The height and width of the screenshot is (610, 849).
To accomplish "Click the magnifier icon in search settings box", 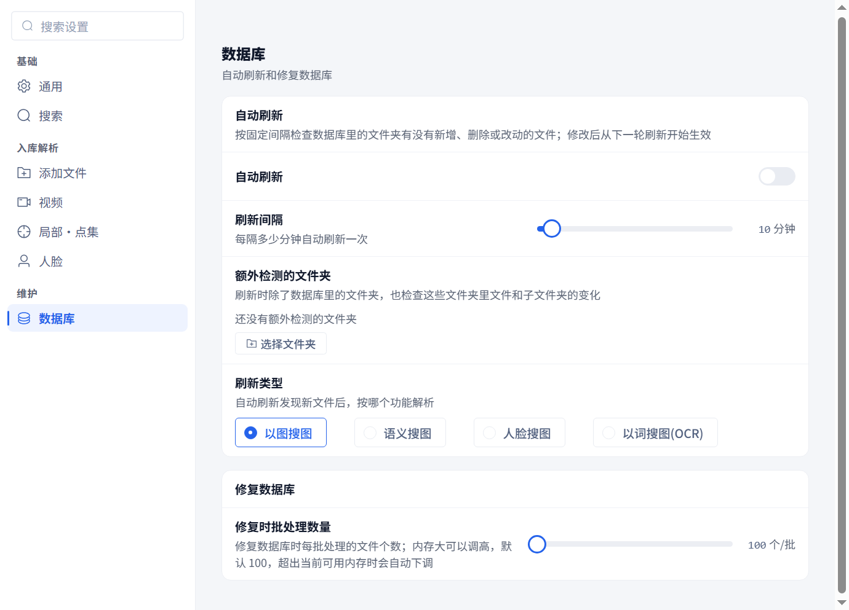I will pos(28,26).
